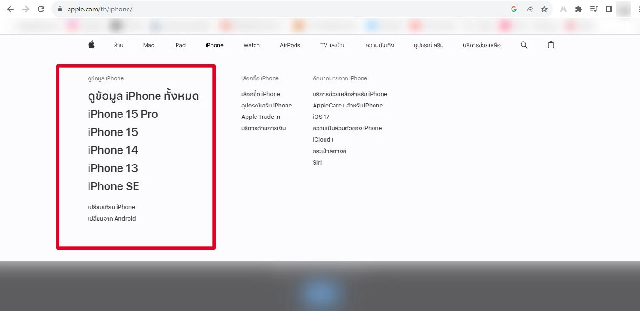
Task: Open the search magnifier on Apple nav
Action: pos(524,45)
